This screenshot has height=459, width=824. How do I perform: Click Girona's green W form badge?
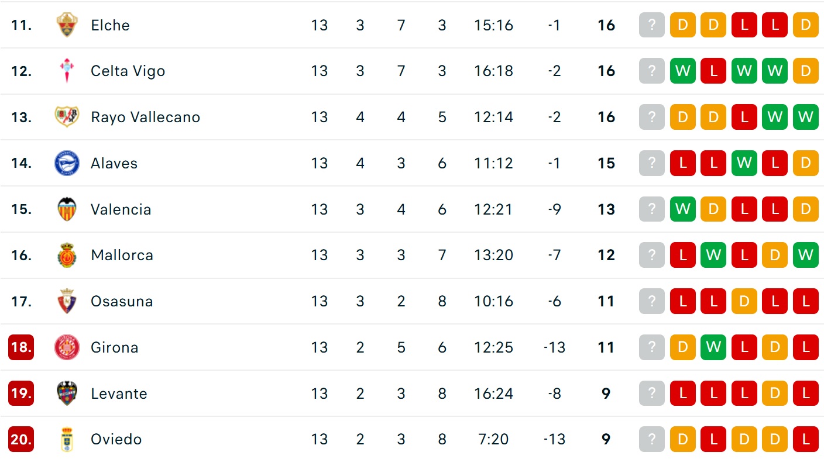pos(713,347)
